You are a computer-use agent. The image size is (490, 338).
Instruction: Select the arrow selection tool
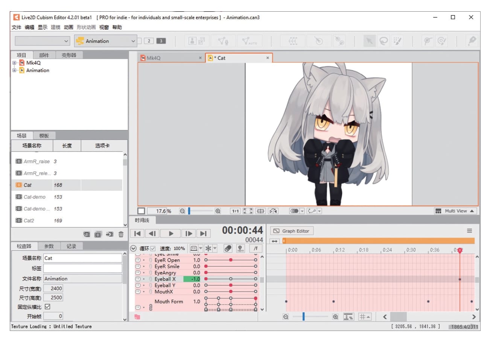[369, 41]
